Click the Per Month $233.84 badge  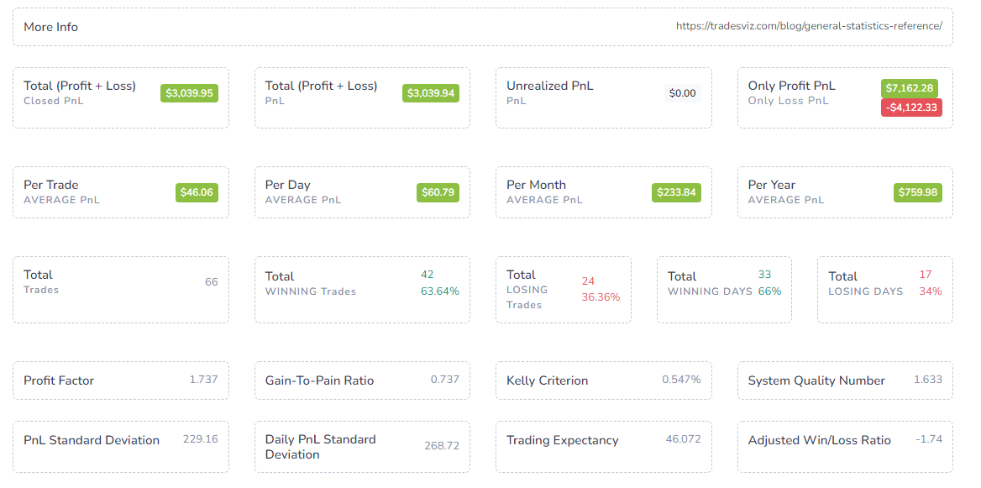coord(676,192)
